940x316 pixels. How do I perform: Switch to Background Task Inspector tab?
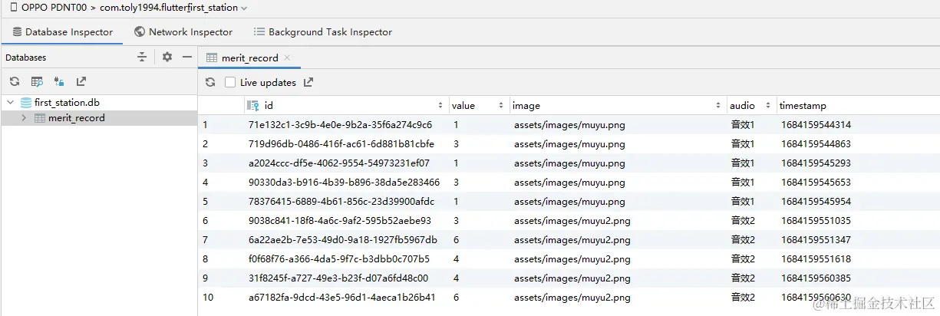[322, 32]
